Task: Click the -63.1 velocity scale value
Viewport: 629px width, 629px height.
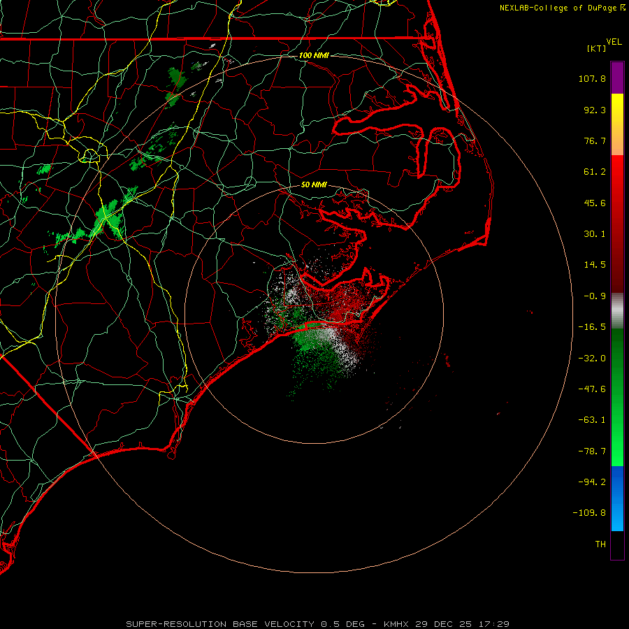Action: pyautogui.click(x=592, y=420)
